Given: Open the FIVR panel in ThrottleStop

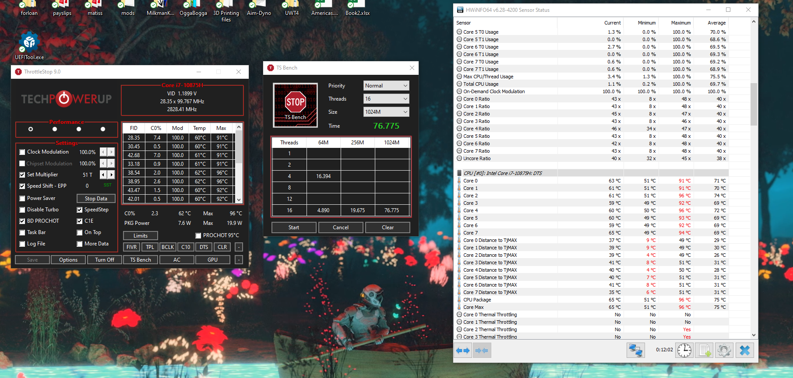Looking at the screenshot, I should click(x=131, y=247).
